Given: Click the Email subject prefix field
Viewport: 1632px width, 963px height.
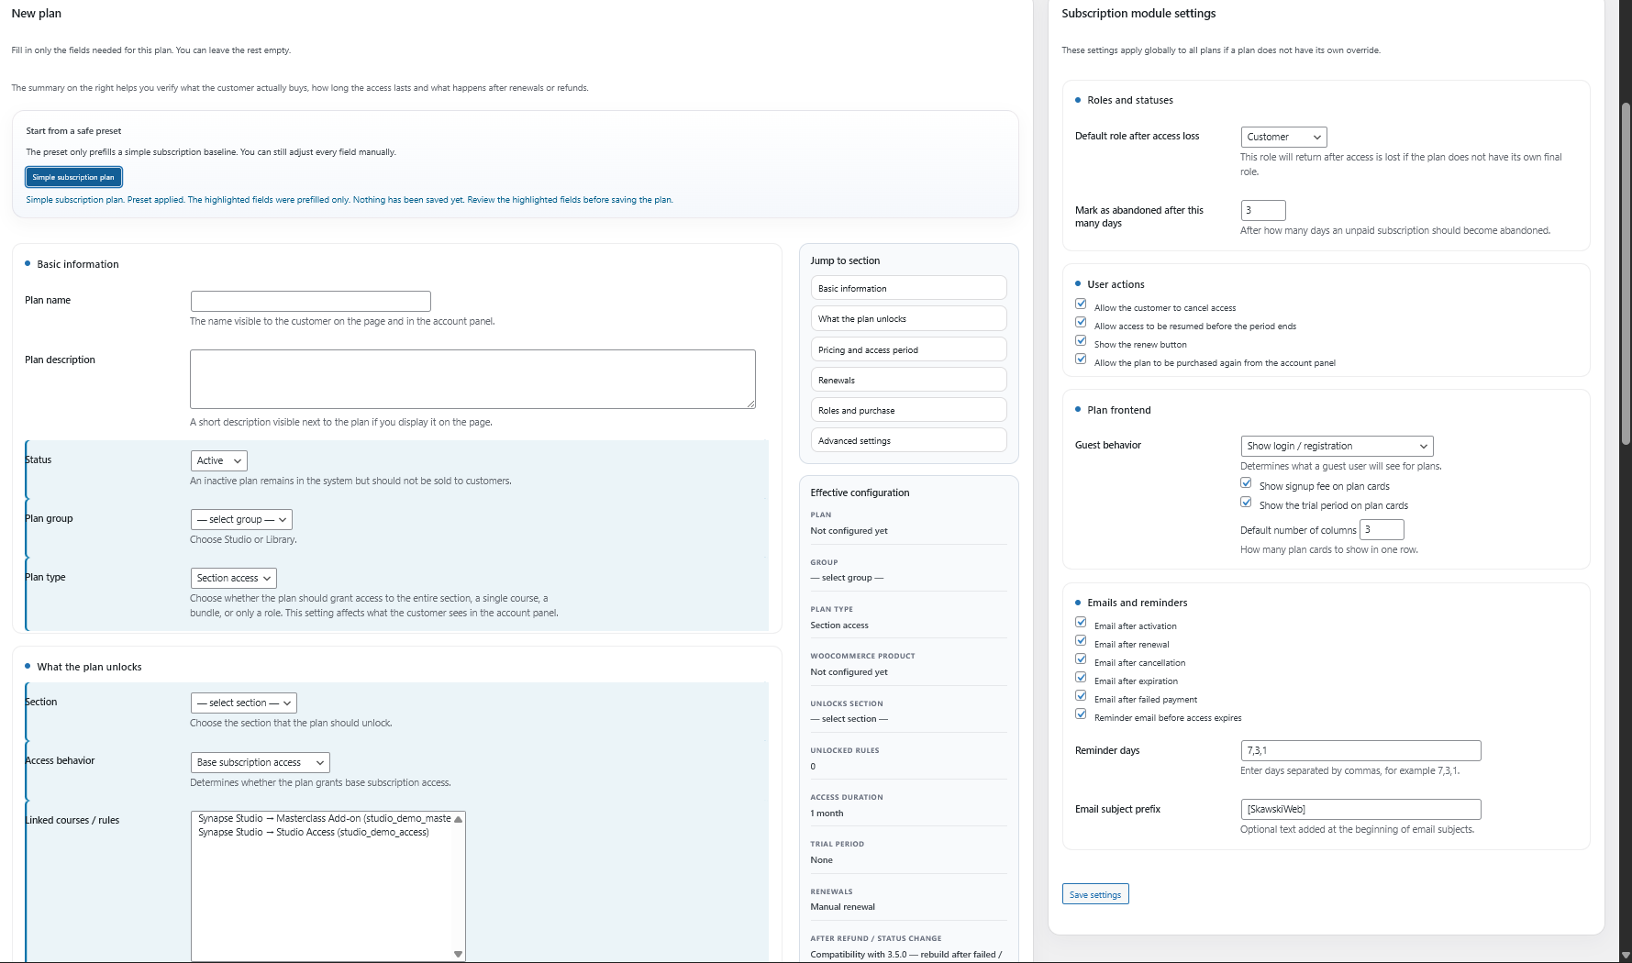Looking at the screenshot, I should 1360,809.
